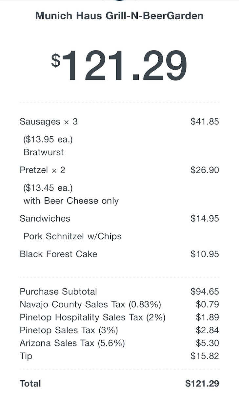The width and height of the screenshot is (239, 394).
Task: Select the Pork Schnitzel w/Chips description
Action: click(72, 236)
